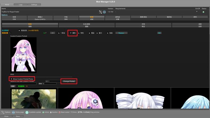Click the Available update legend icon
Screen dimensions: 210x118
point(27,112)
